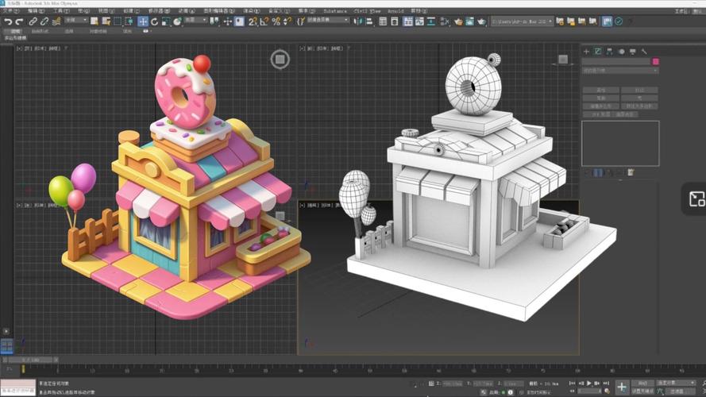Open the Curve Editor icon
This screenshot has height=397, width=706.
pyautogui.click(x=419, y=21)
